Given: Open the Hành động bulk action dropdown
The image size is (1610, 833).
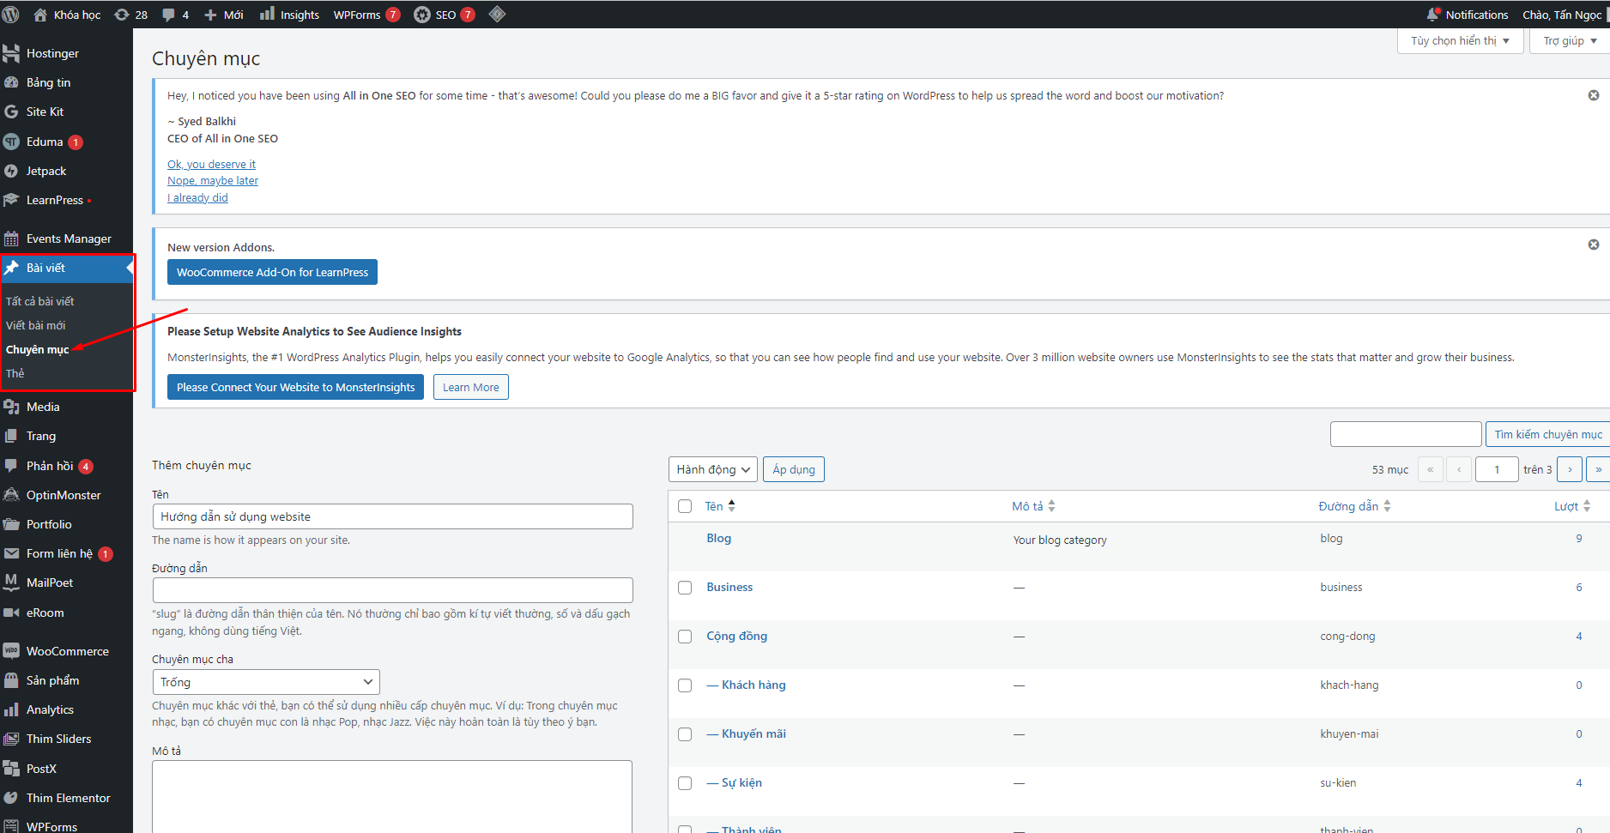Looking at the screenshot, I should (x=713, y=469).
